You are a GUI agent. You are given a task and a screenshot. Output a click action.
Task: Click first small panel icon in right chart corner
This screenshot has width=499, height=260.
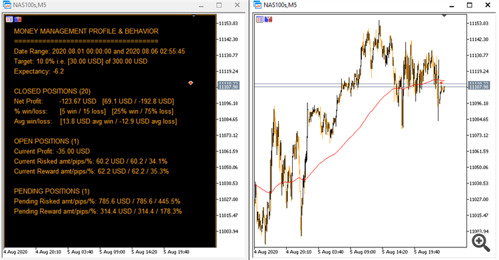coord(259,19)
